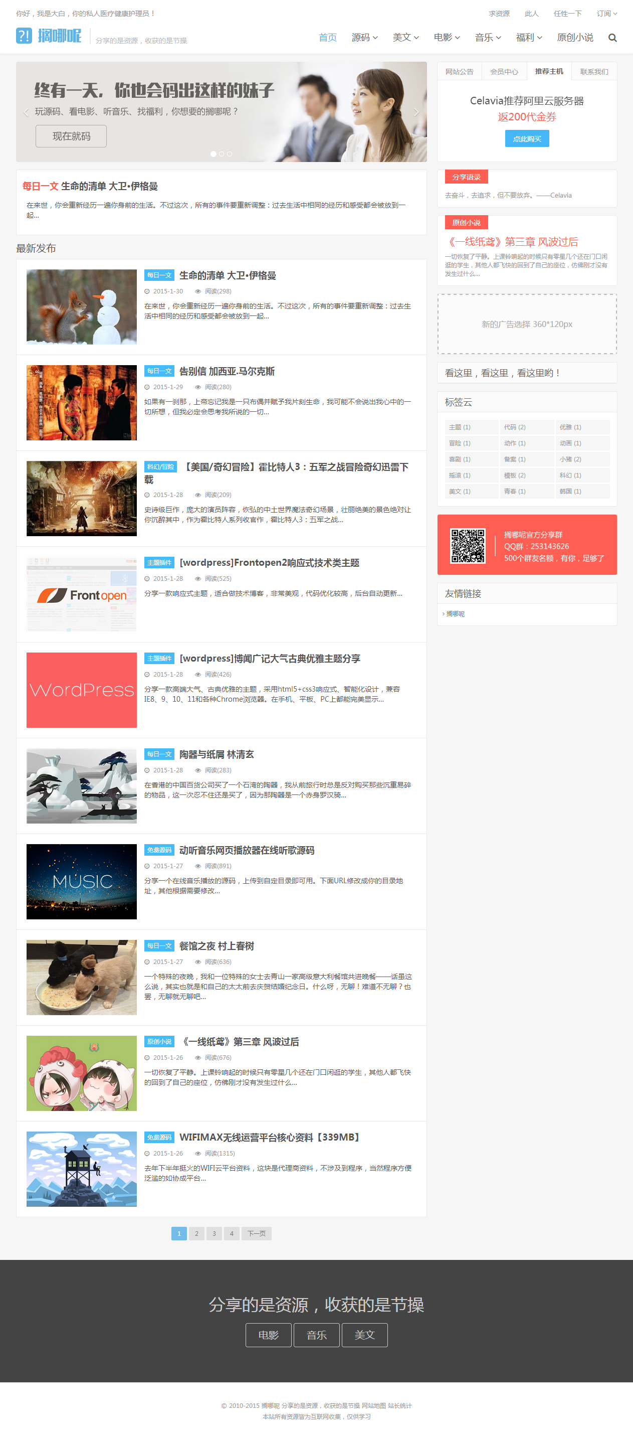Click the 掏哪呢 site logo
The image size is (633, 1445).
pos(49,36)
